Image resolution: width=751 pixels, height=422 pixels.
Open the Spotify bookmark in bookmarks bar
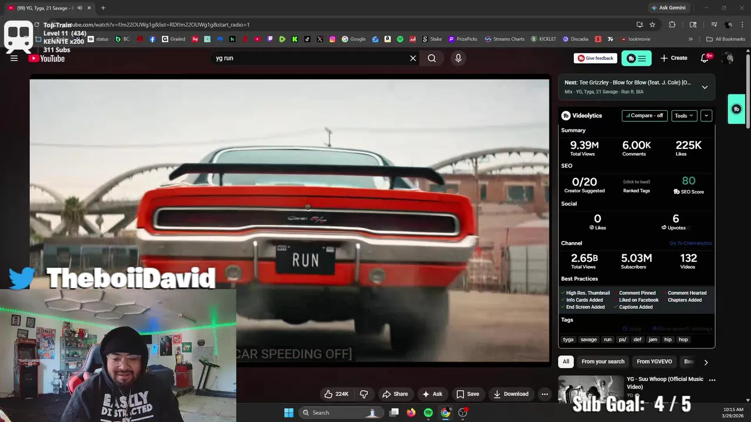pos(400,39)
